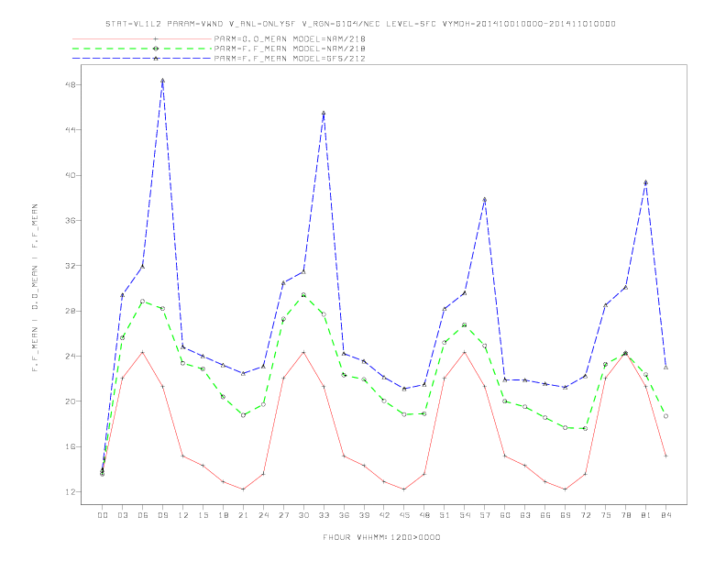The height and width of the screenshot is (561, 726).
Task: Click y-axis tick label 48
Action: pos(71,84)
